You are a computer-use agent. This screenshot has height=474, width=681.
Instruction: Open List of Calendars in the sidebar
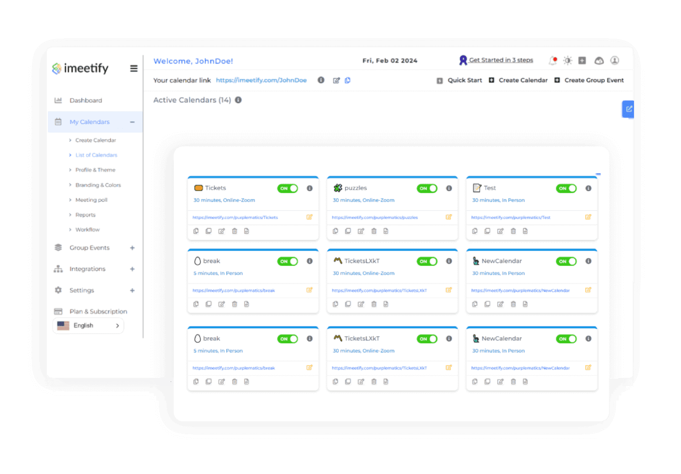point(96,155)
